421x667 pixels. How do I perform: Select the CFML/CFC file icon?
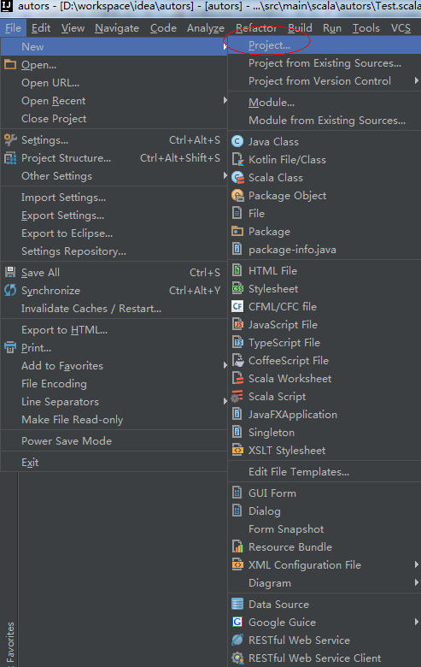(x=237, y=306)
